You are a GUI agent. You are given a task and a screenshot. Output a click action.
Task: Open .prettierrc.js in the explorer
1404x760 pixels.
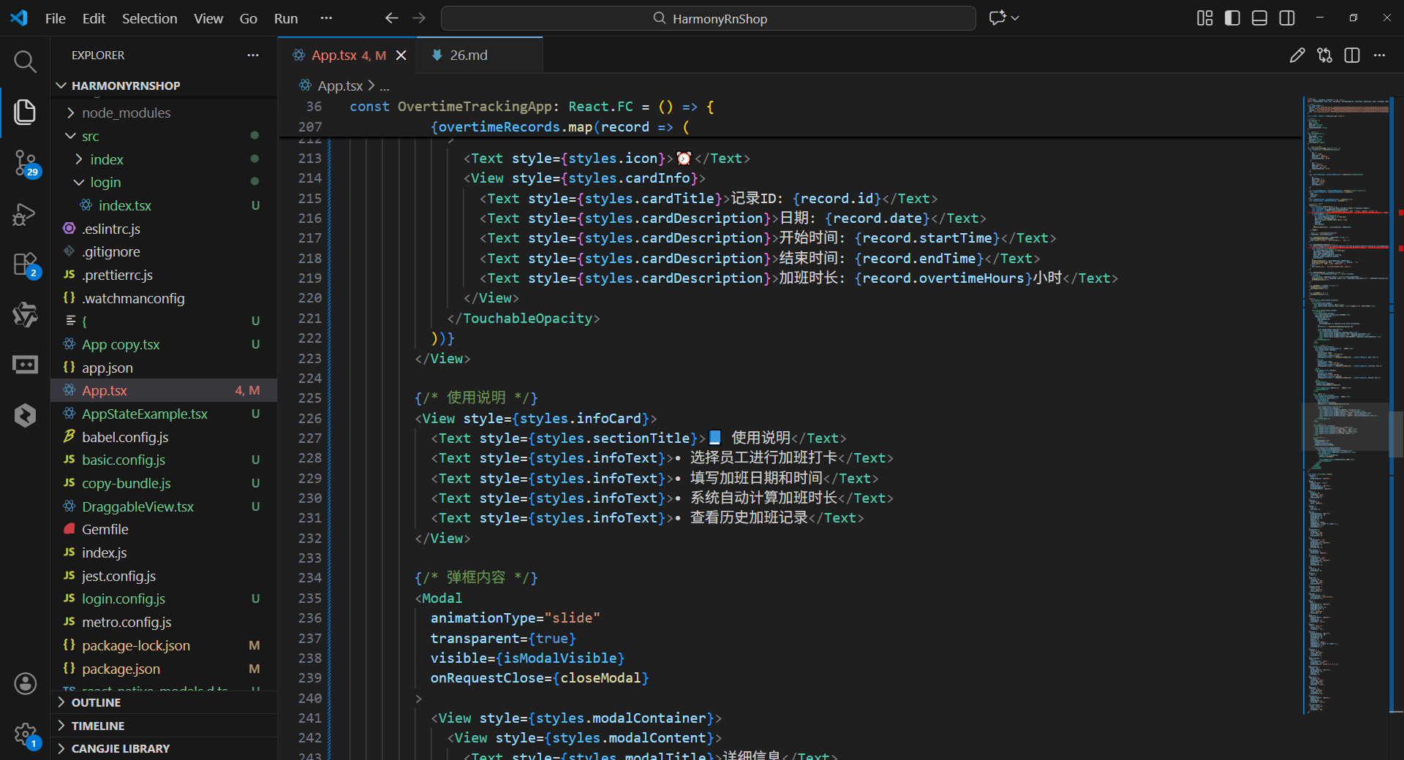[164, 275]
